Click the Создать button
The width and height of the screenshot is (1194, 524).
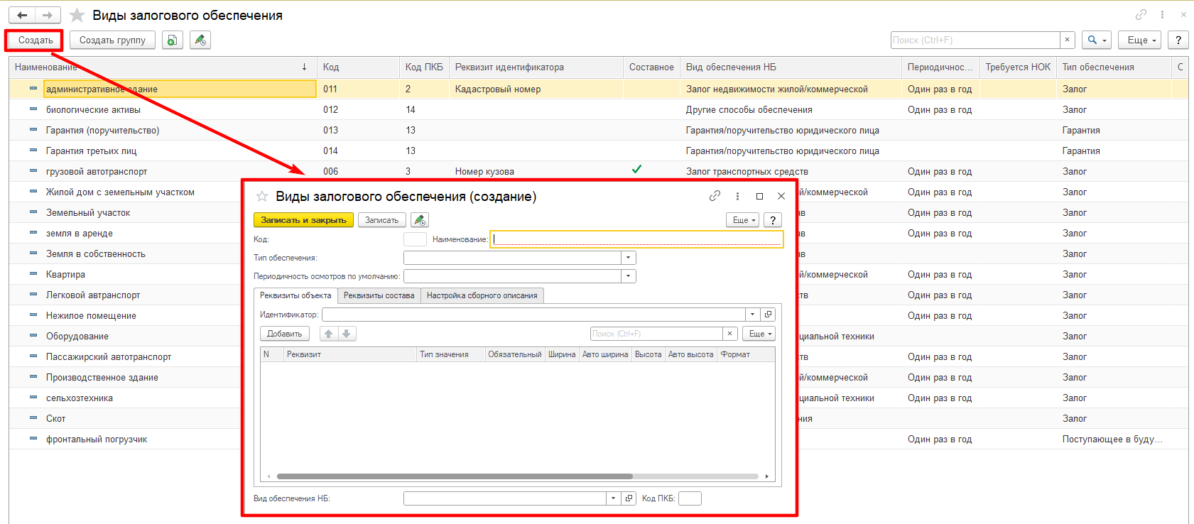[x=35, y=40]
